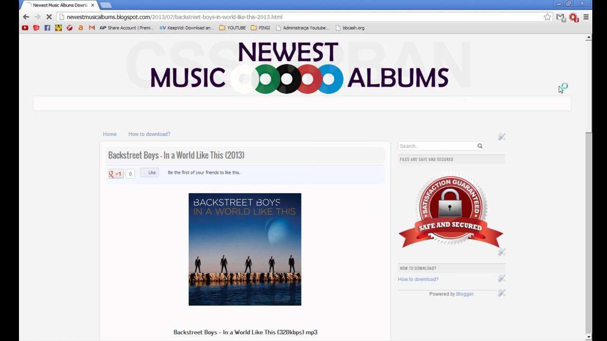Open the Chrome hamburger menu

586,17
